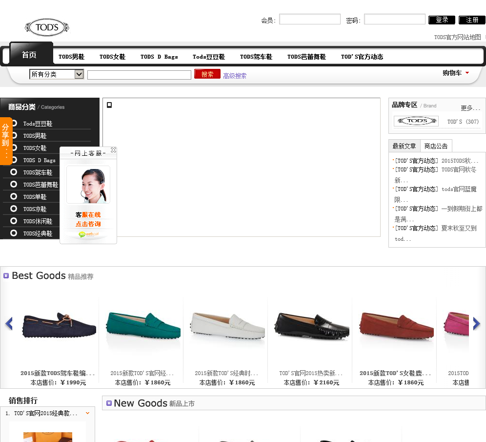Click the sales ranking product thumbnail
Screen dimensions: 486x442
48,437
